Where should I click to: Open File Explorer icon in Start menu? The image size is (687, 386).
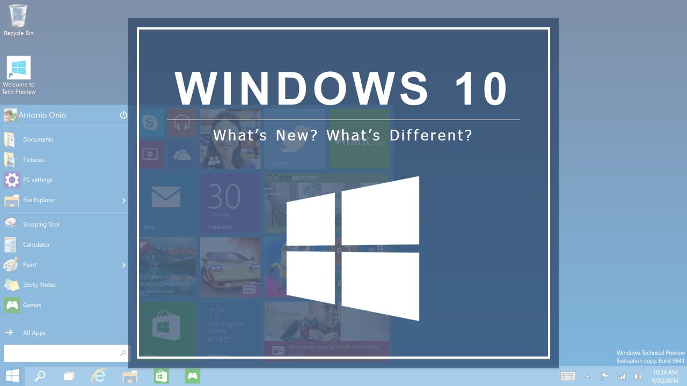(11, 200)
